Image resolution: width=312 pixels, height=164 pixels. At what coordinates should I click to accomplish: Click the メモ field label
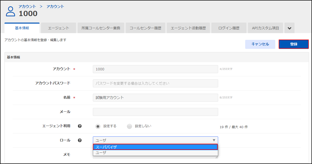pyautogui.click(x=67, y=155)
